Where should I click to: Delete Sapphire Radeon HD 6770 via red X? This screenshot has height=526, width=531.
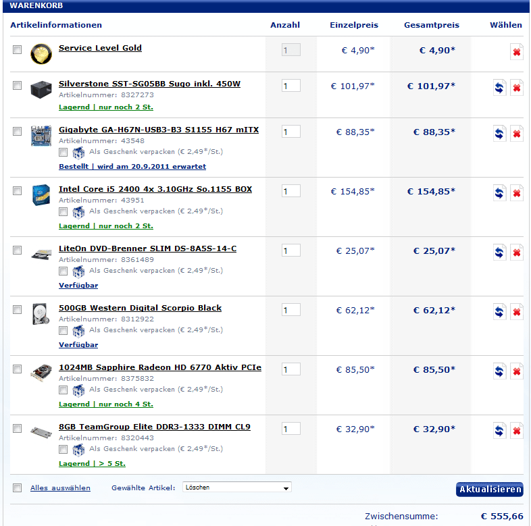[x=516, y=371]
